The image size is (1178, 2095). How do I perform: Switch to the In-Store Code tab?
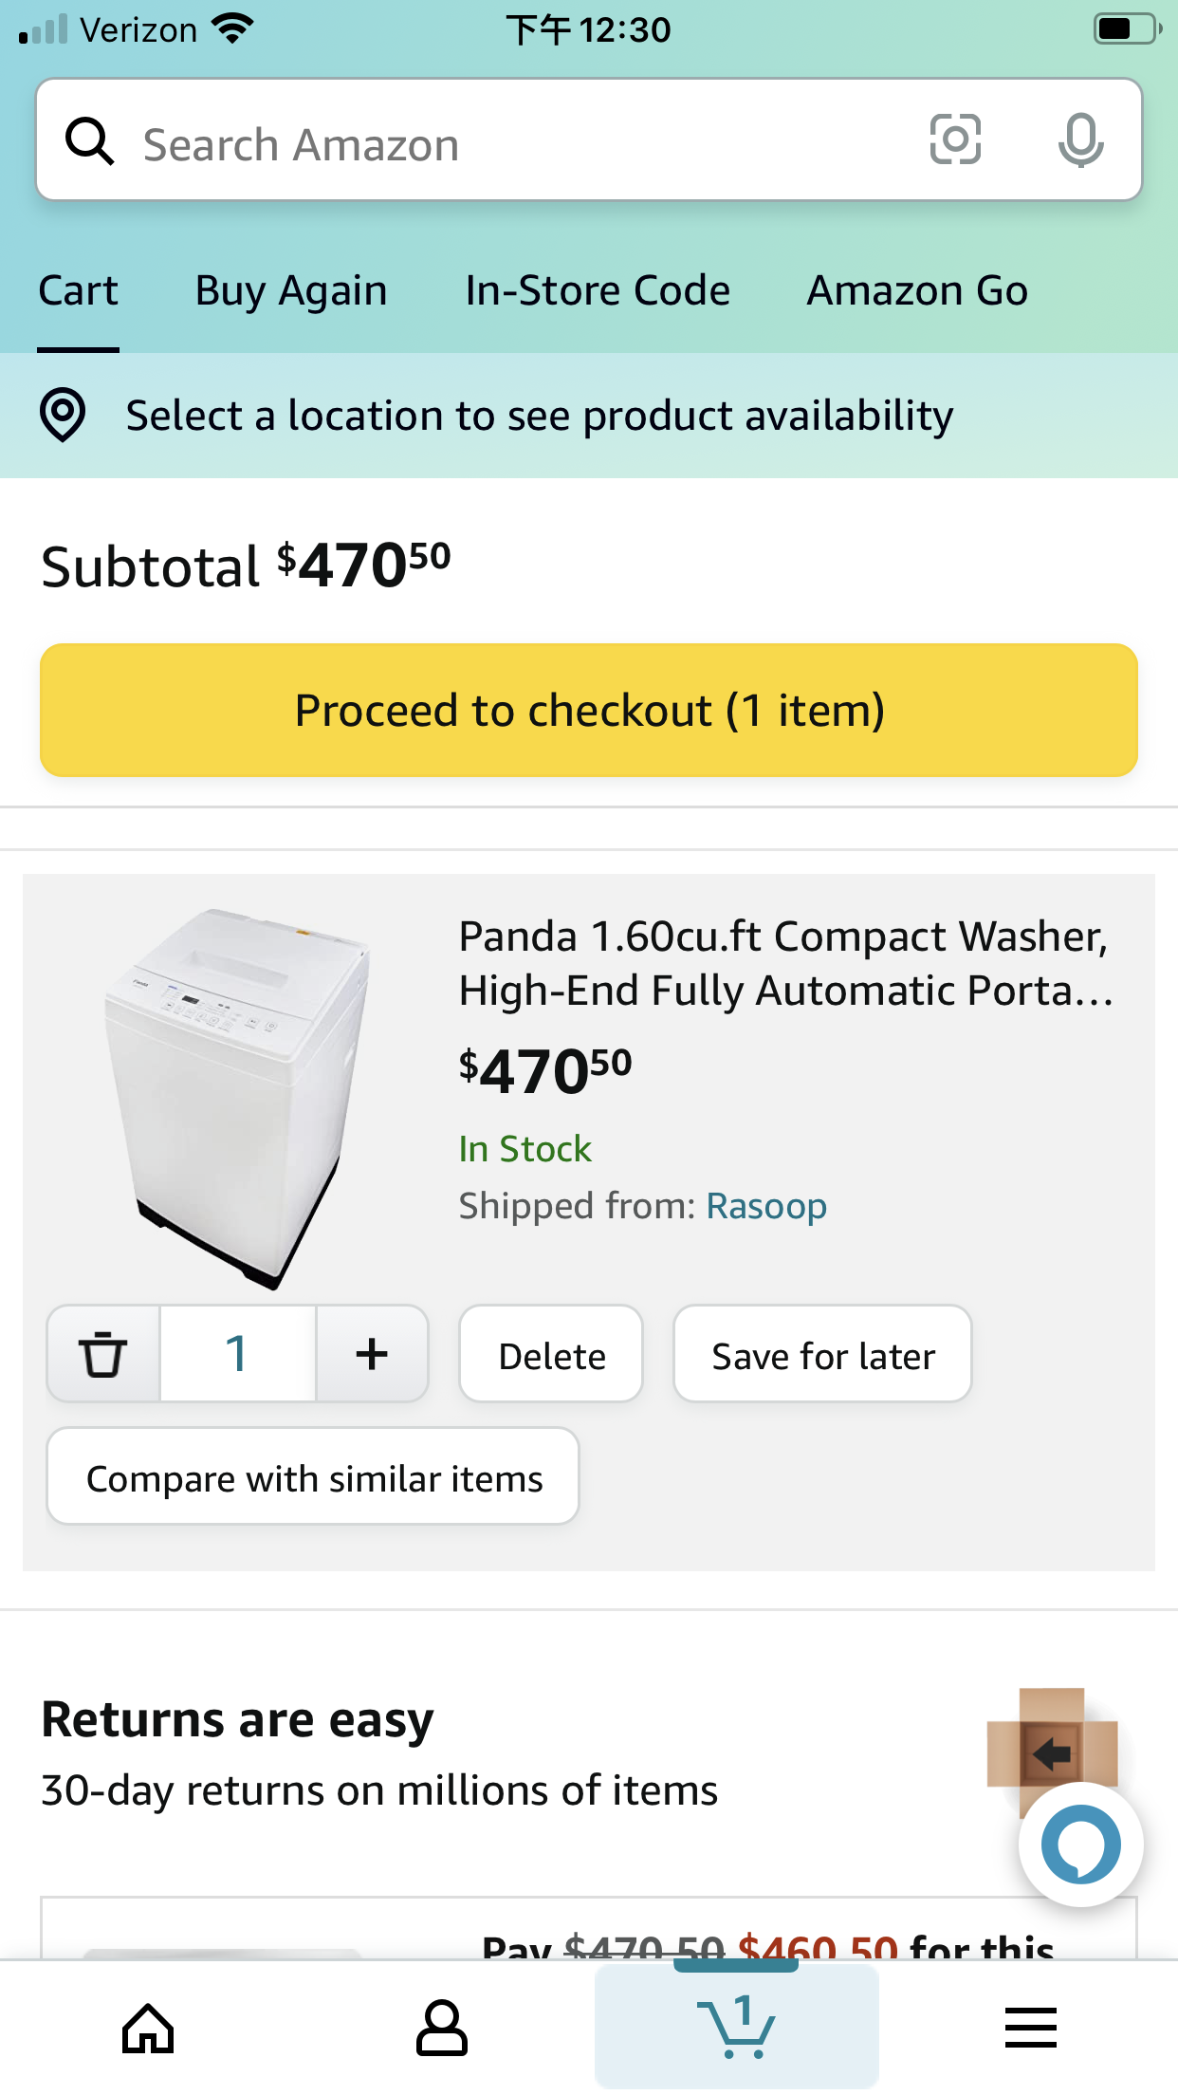(x=598, y=290)
